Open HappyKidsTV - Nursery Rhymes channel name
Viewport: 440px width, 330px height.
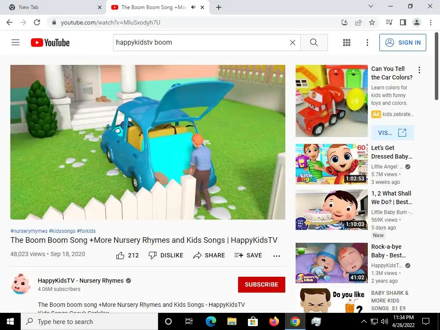tap(80, 281)
